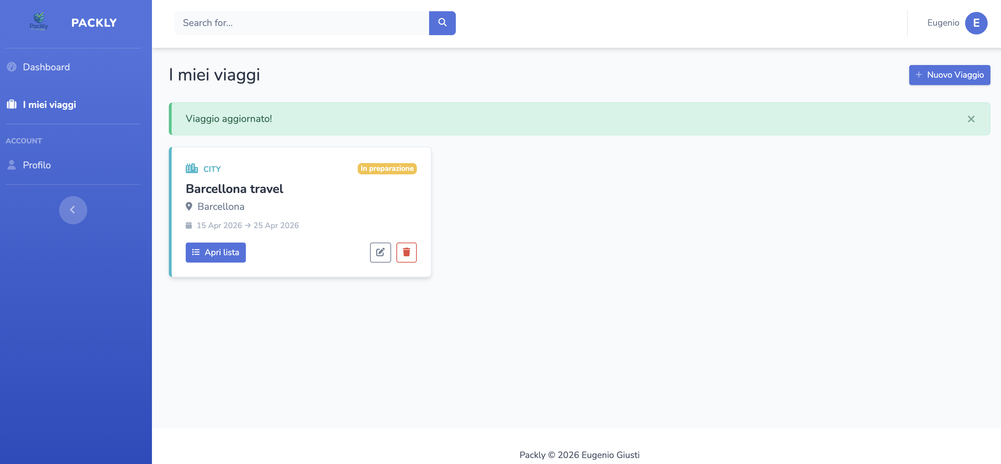Screen dimensions: 1001x464
Task: Click the suitcase icon beside I miei viaggi
Action: 11,104
